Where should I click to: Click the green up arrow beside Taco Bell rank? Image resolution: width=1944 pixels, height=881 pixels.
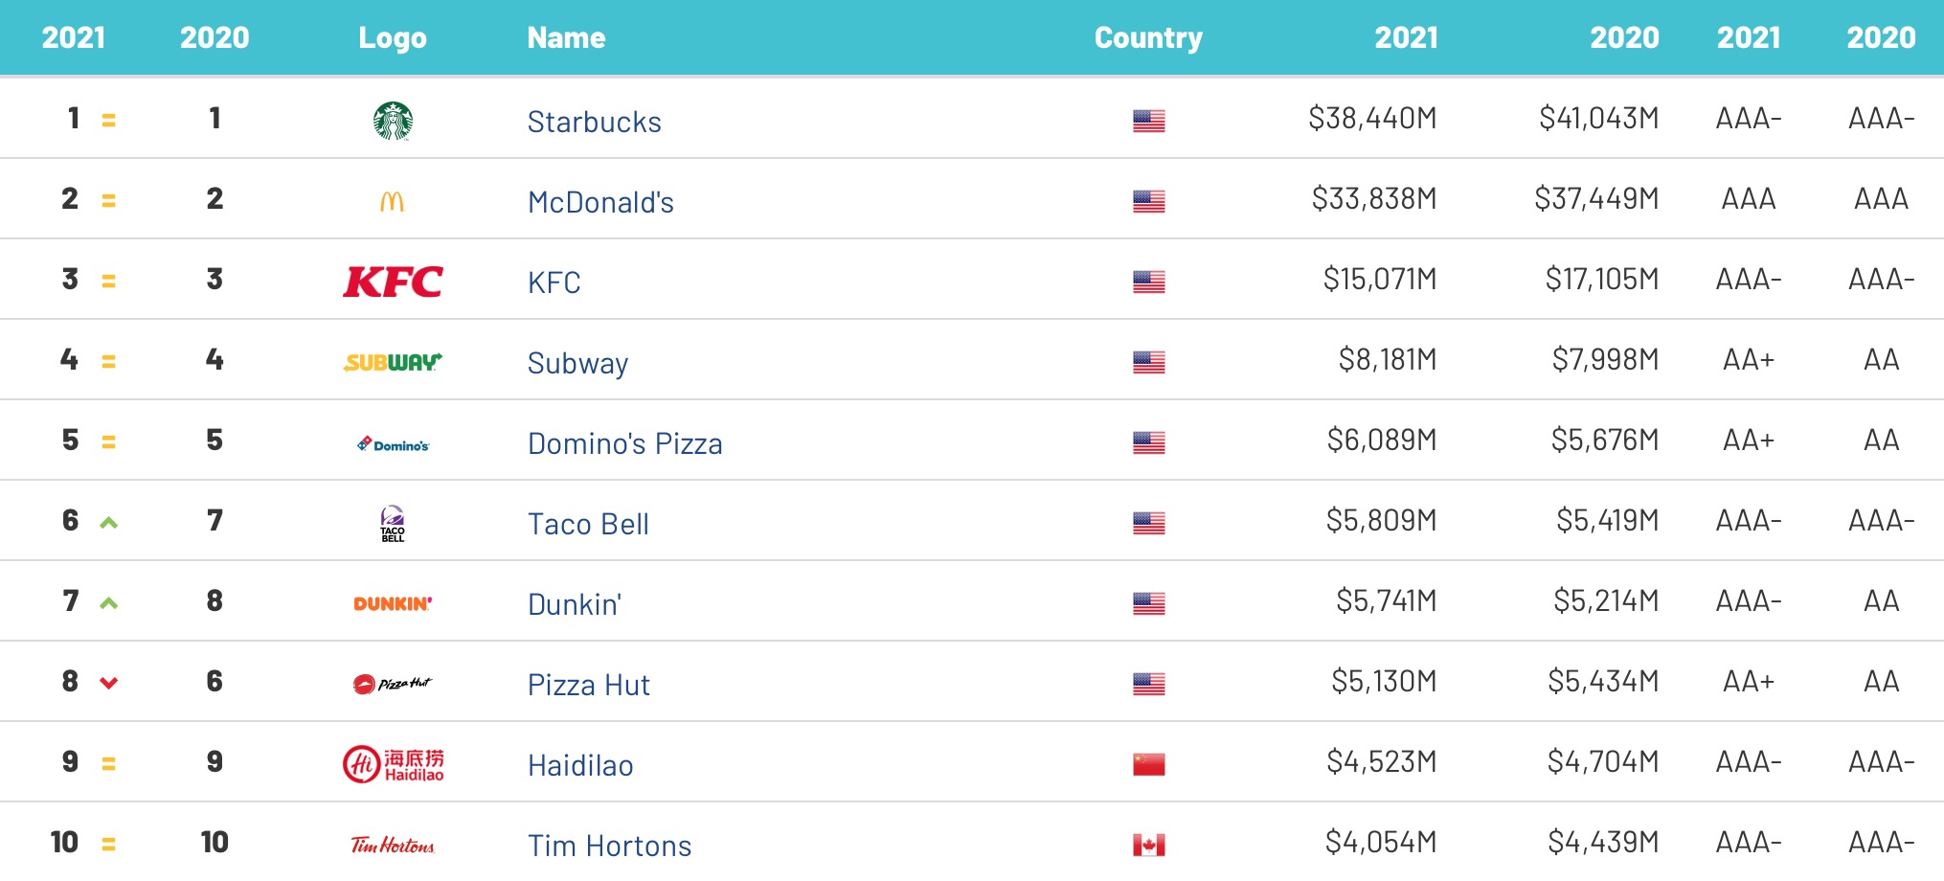click(x=109, y=523)
